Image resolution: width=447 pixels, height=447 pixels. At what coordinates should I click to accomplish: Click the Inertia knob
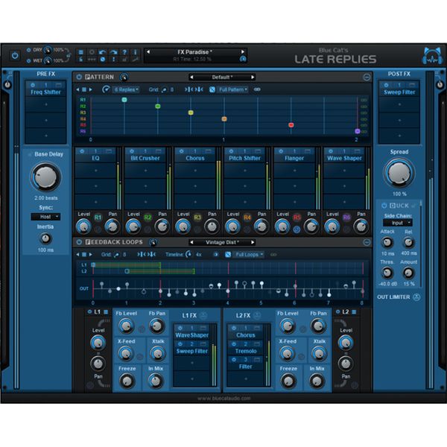point(45,238)
